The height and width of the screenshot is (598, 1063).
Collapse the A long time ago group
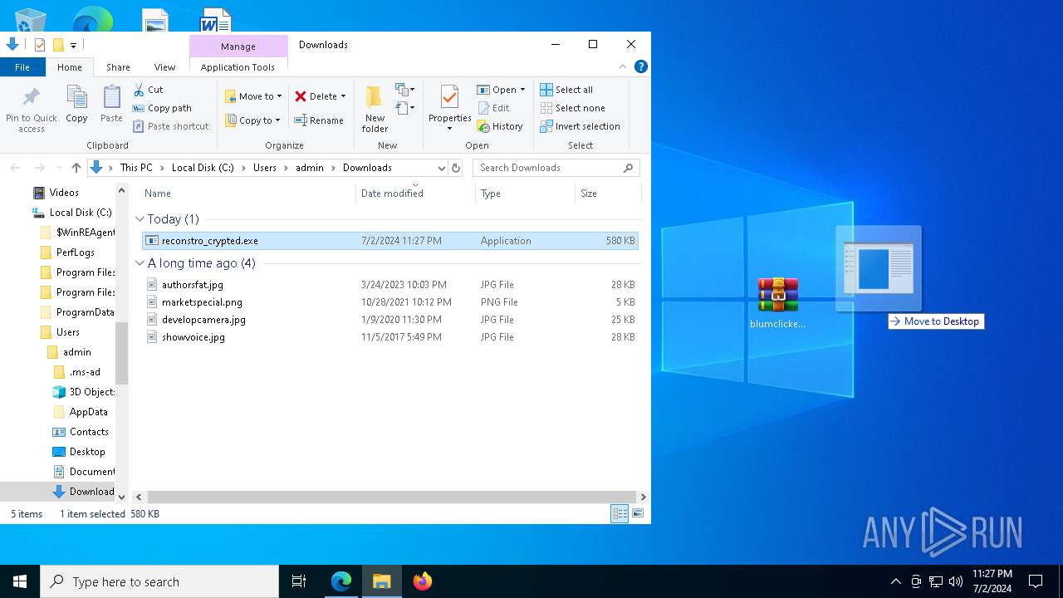(x=140, y=263)
